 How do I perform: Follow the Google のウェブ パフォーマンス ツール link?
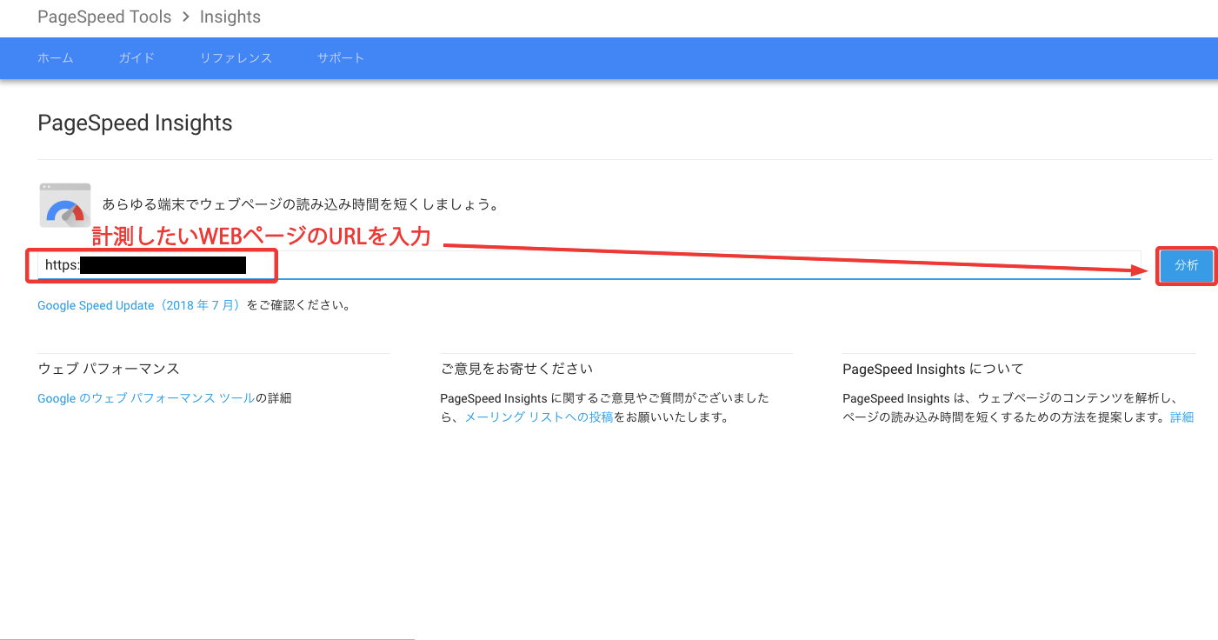146,398
